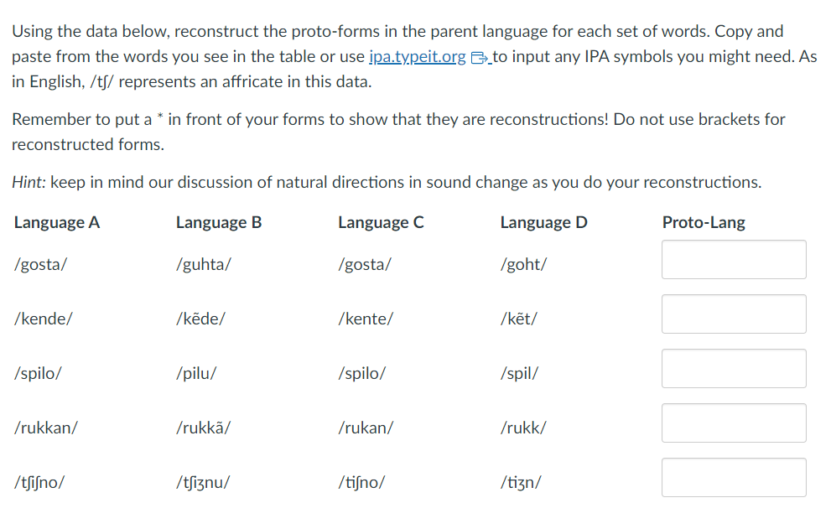Click the Proto-Lang input for /spilo/ row
The image size is (831, 529).
734,368
